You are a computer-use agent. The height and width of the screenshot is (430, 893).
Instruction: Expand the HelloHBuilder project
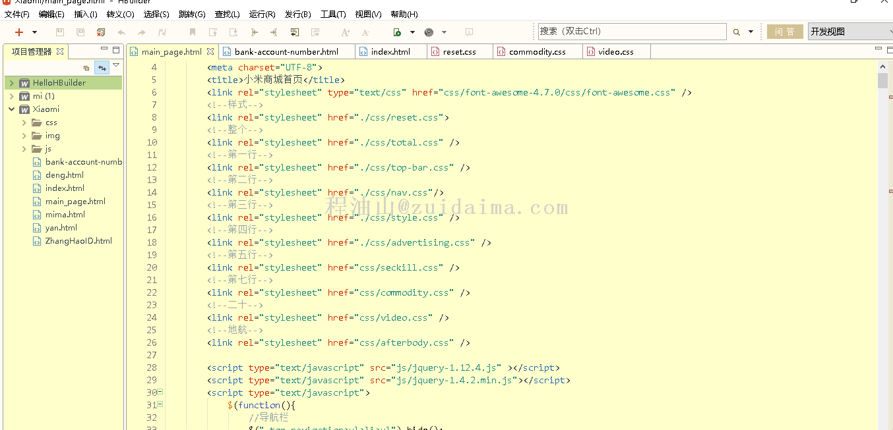coord(11,83)
